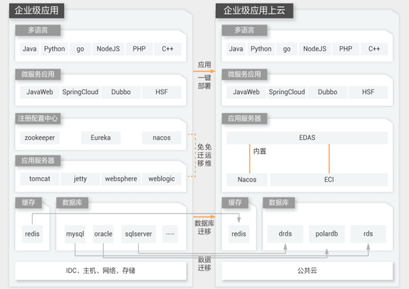Click lowercase nacos under 注册配置中心
The image size is (409, 289).
162,138
